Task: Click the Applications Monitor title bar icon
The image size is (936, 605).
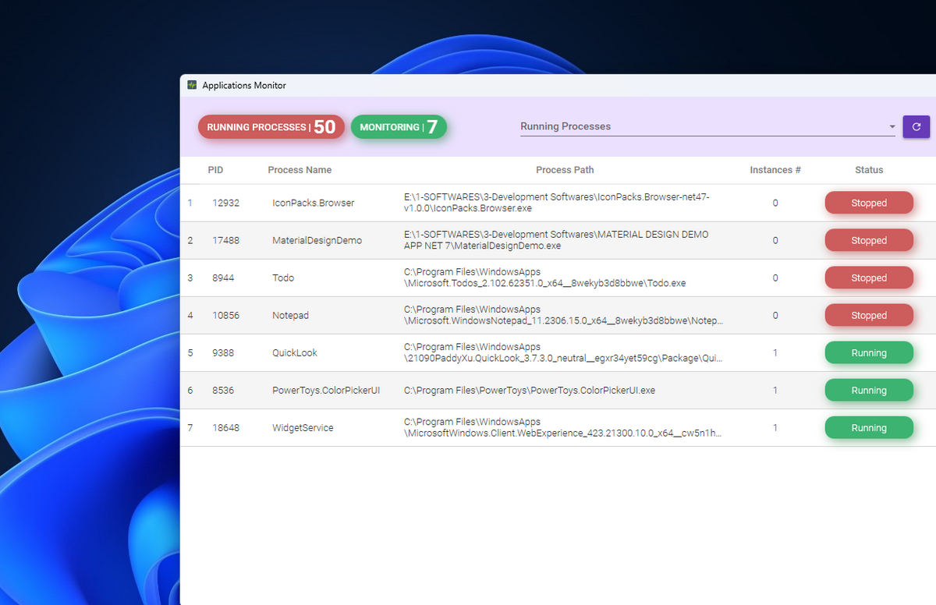Action: tap(192, 85)
